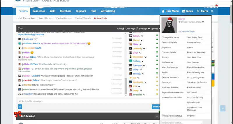Viewport: 233px width, 124px height.
Task: Open the discord.gg invite link in chat
Action: click(x=31, y=34)
